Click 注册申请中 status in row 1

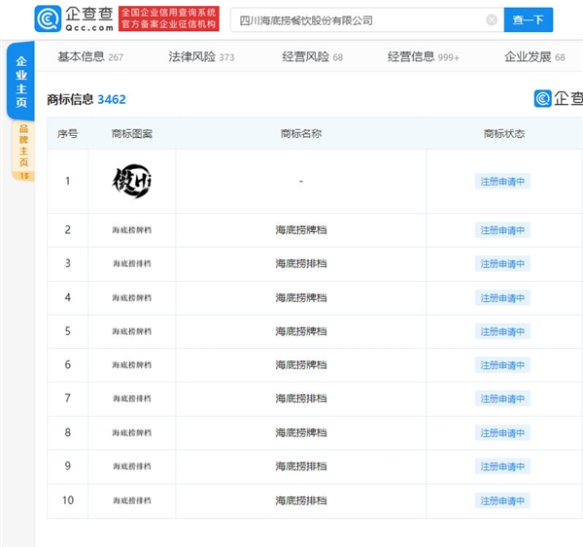pos(502,182)
